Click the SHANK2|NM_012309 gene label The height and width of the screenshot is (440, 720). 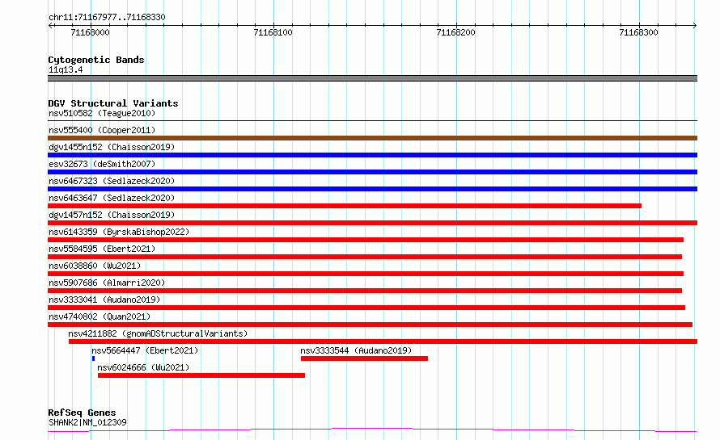pos(87,422)
